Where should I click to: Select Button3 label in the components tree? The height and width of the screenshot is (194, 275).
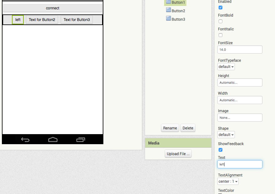178,19
